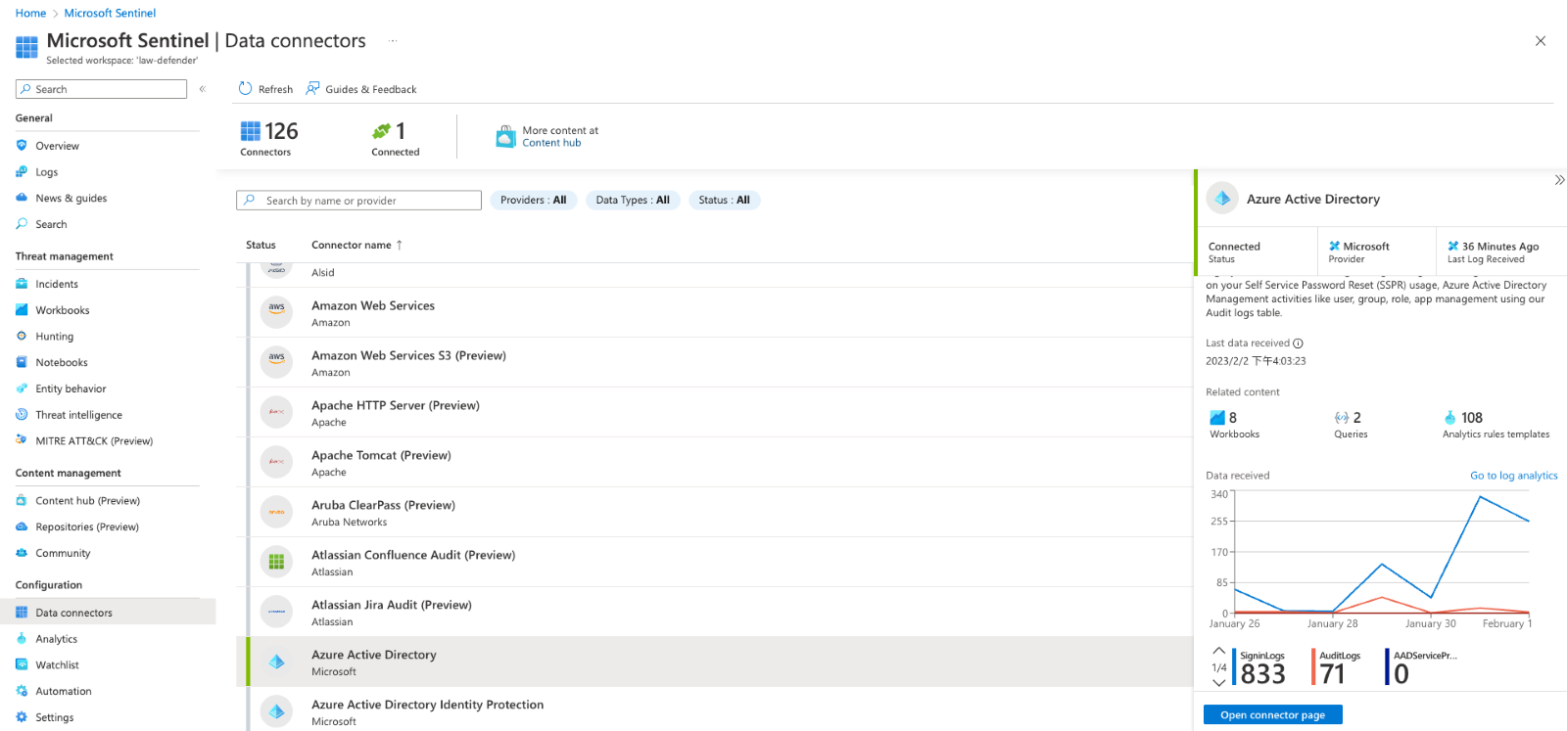
Task: Open the ellipsis more options next to title
Action: click(x=393, y=41)
